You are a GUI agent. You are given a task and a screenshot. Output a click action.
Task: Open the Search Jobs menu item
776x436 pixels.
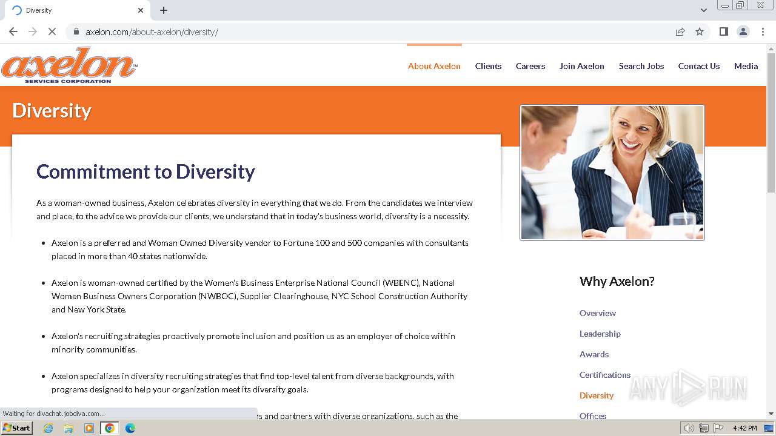(x=641, y=66)
